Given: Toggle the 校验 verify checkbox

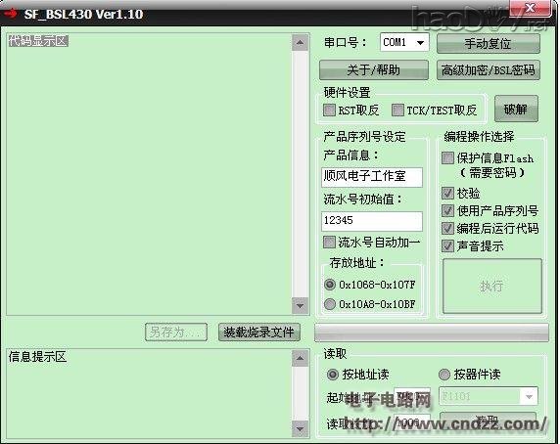Looking at the screenshot, I should click(447, 193).
